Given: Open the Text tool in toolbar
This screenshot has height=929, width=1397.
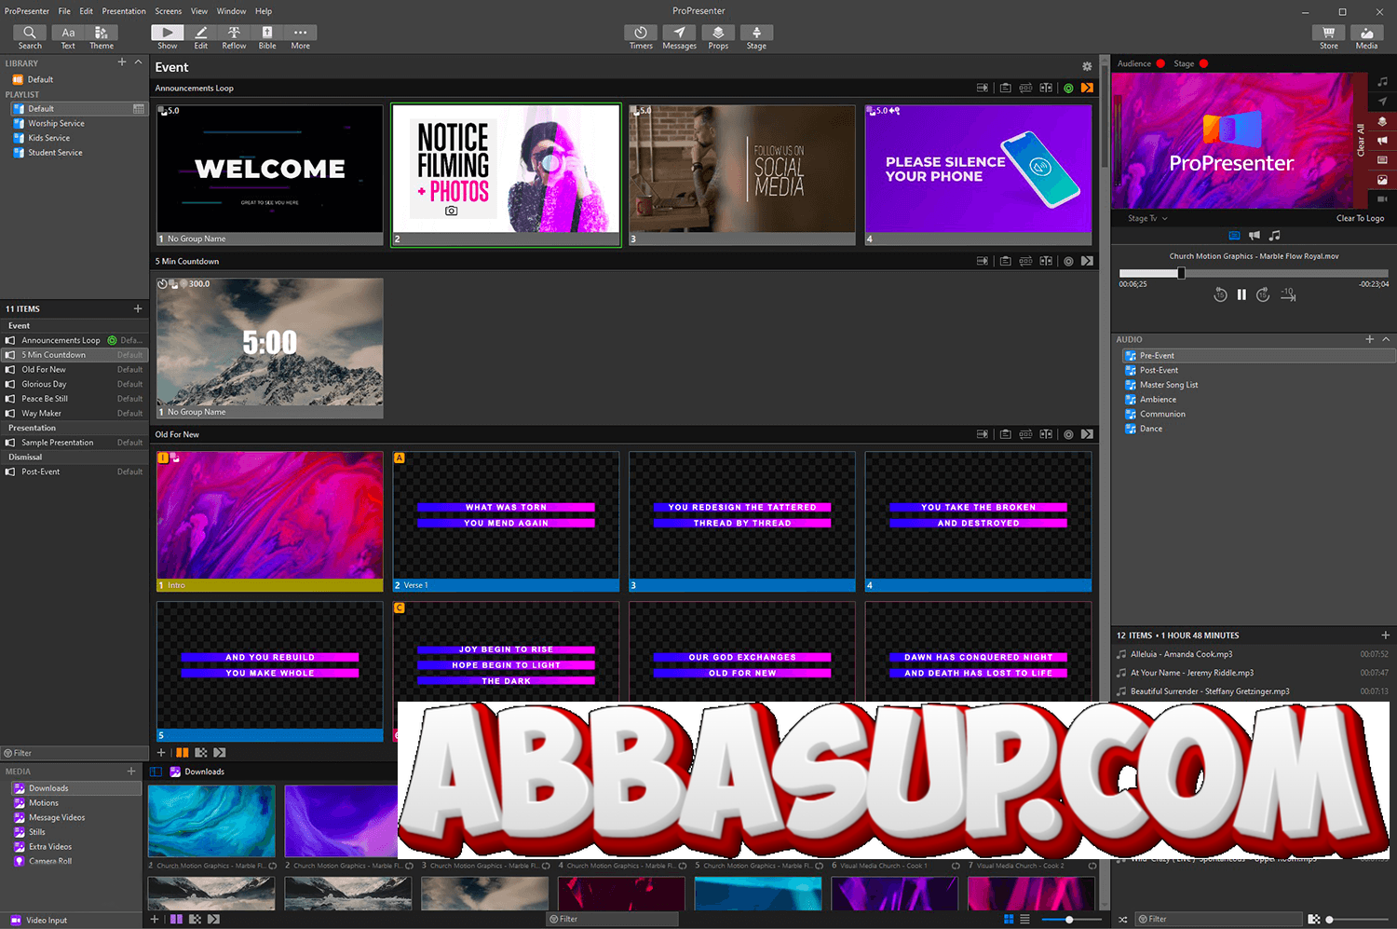Looking at the screenshot, I should [68, 37].
